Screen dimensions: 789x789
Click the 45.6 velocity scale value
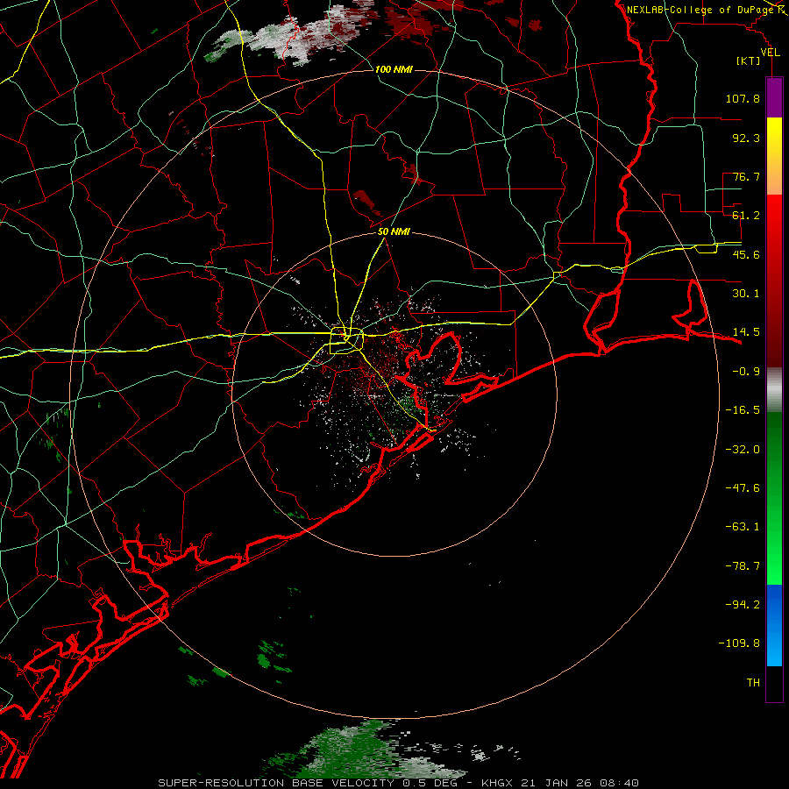tap(746, 254)
